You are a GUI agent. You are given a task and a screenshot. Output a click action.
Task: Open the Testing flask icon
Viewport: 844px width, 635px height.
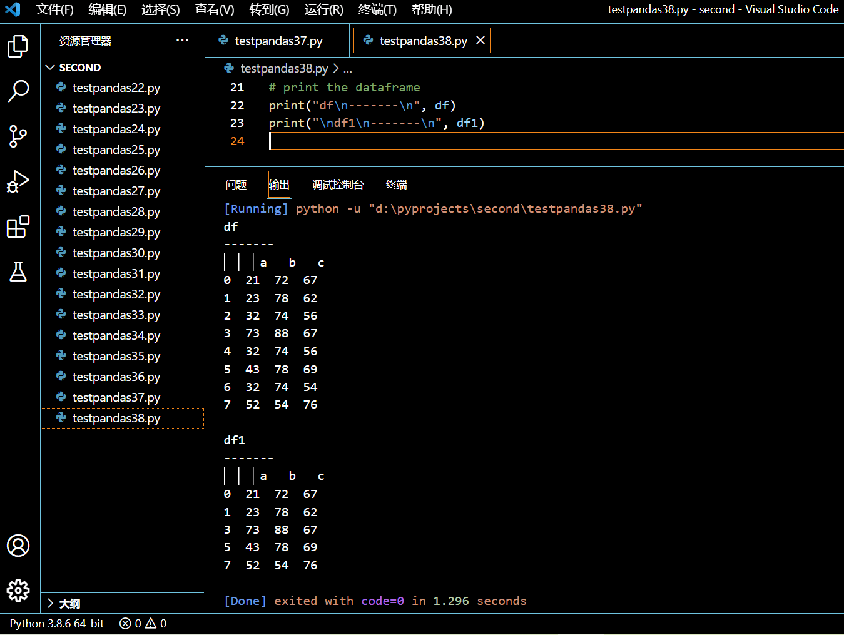(18, 272)
